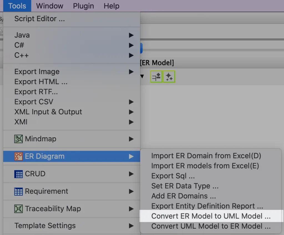Expand the C++ submenu
This screenshot has width=284, height=235.
tap(72, 55)
